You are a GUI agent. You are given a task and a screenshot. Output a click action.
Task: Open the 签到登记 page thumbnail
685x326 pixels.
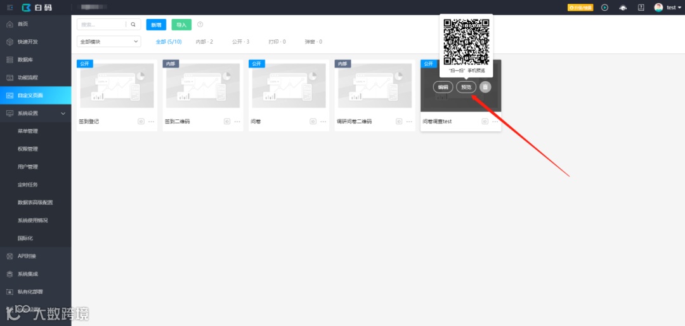117,86
